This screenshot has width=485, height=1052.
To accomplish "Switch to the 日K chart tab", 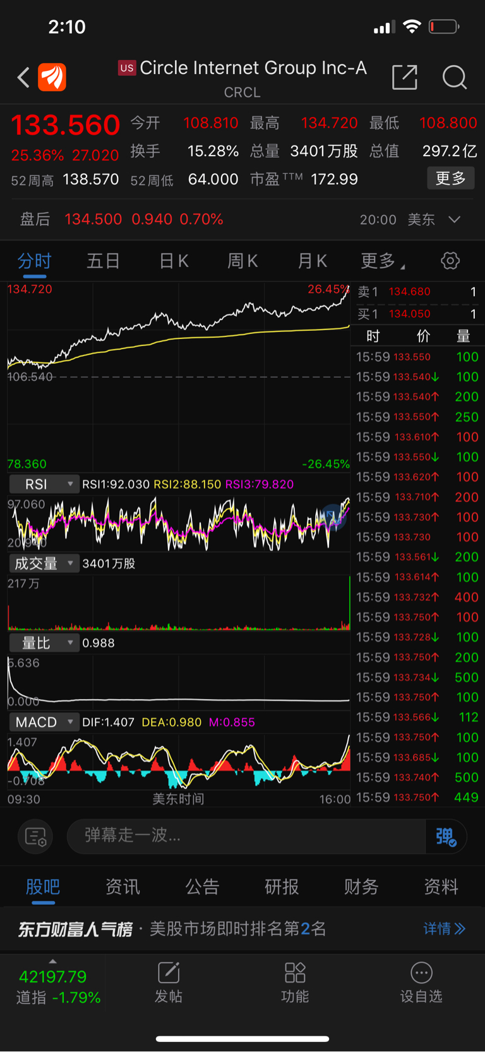I will click(174, 261).
